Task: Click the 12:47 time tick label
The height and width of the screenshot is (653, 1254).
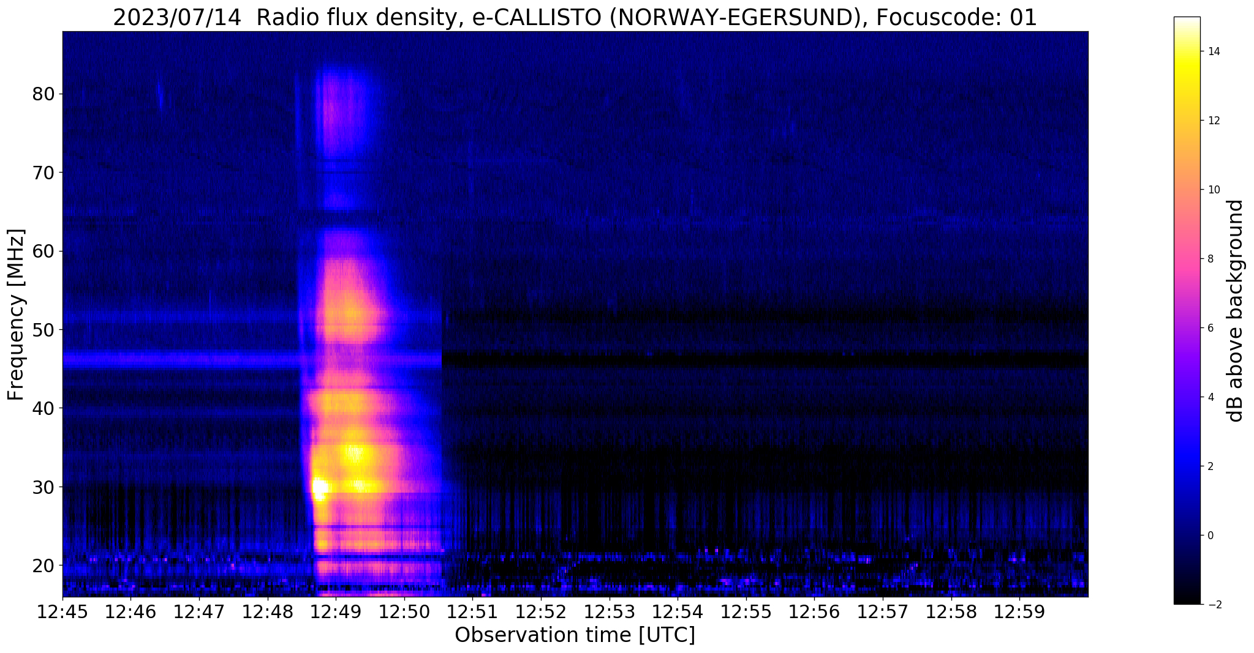Action: click(199, 611)
